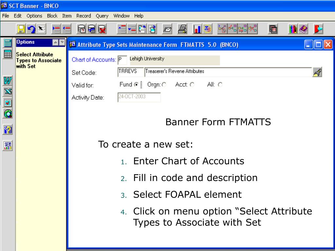Click the red-shape sidebar icon below Excel
Screen dimensions: 335x251
point(8,103)
